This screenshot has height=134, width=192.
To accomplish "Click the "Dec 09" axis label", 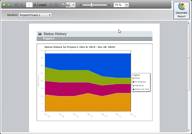I will click(61, 115).
